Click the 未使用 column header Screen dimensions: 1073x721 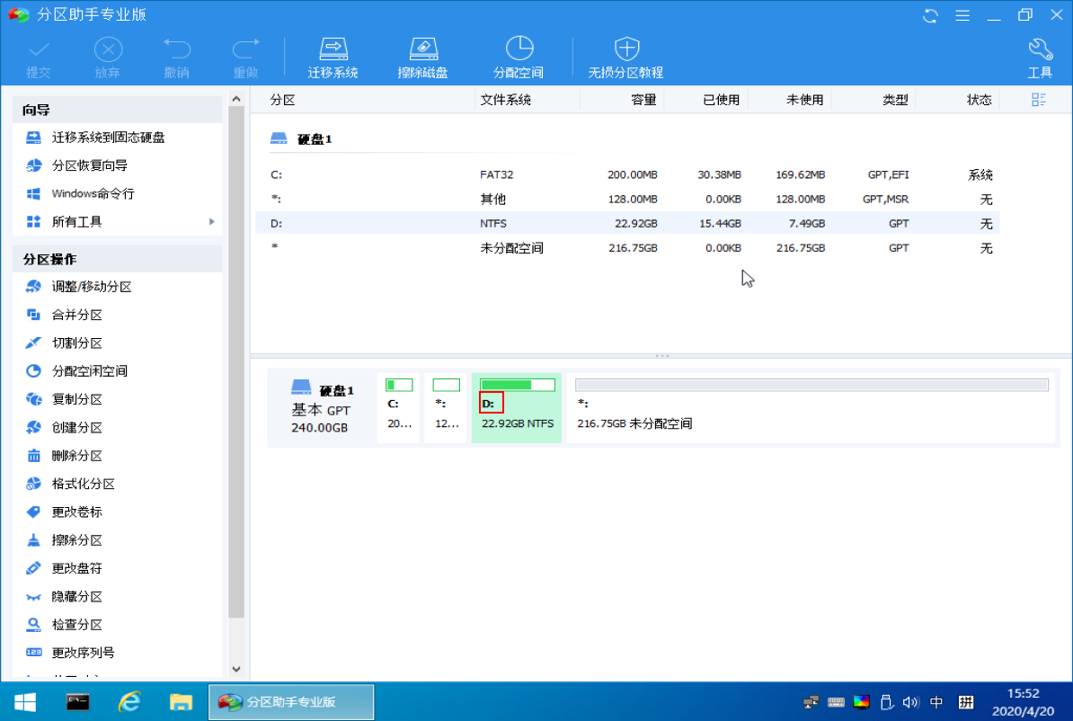[x=805, y=100]
